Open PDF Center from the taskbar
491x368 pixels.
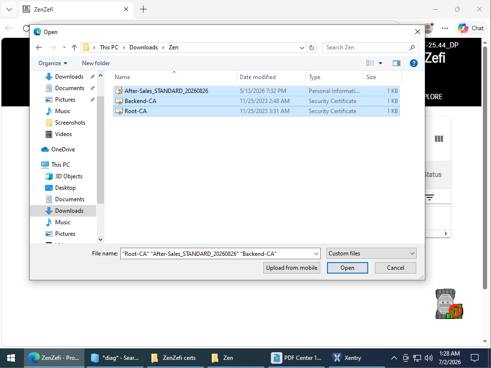coord(297,358)
